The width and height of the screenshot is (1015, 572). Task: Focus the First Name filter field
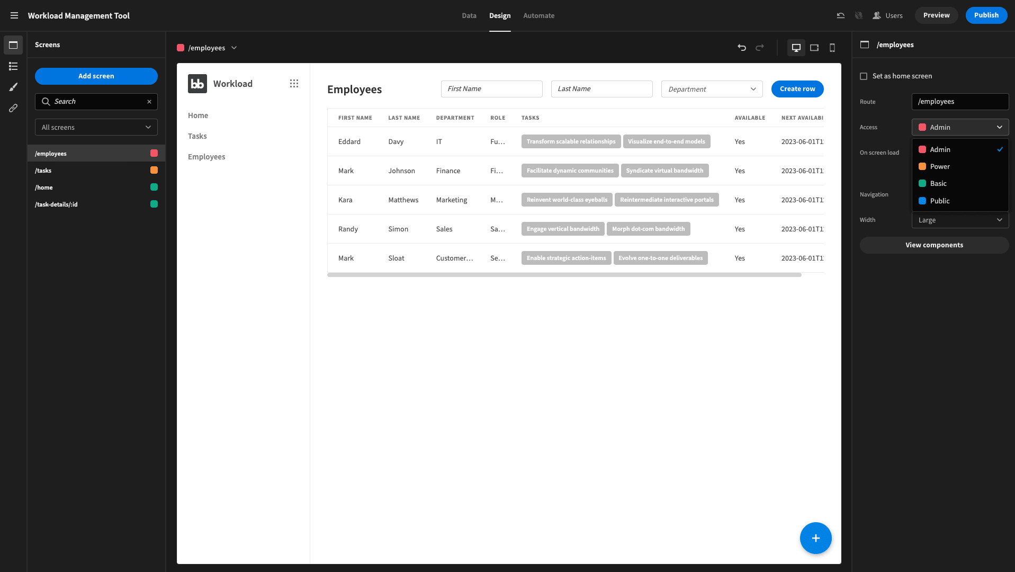coord(492,89)
